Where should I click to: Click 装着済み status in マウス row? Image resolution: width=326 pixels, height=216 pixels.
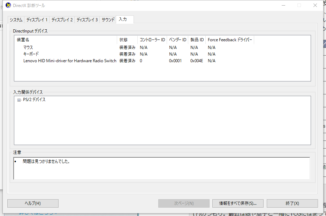click(127, 48)
